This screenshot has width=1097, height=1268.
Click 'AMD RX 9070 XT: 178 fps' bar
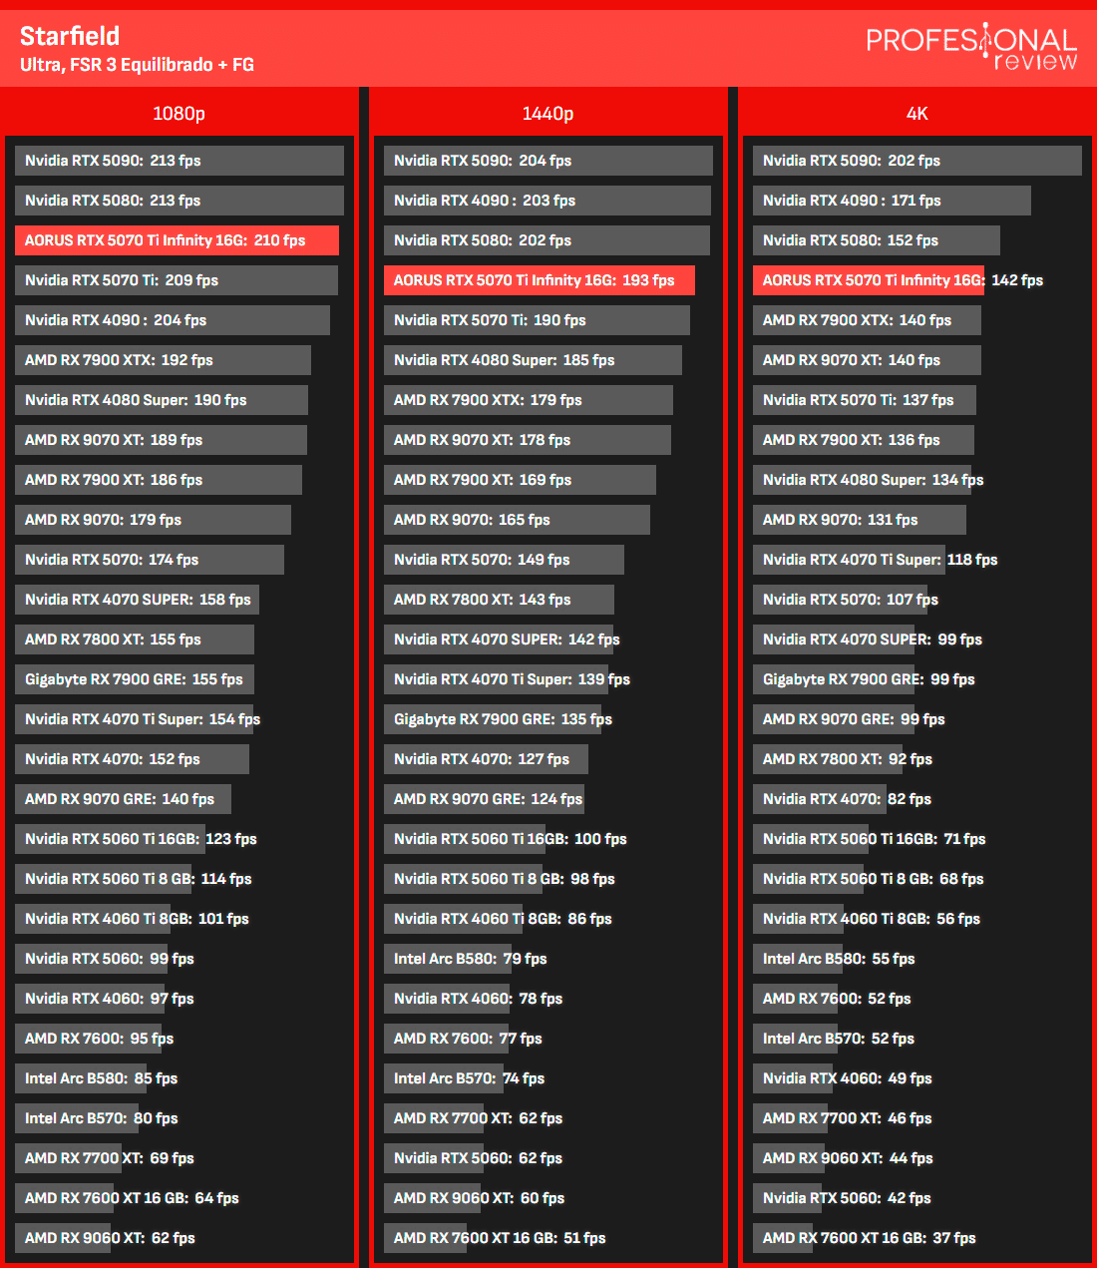point(528,440)
